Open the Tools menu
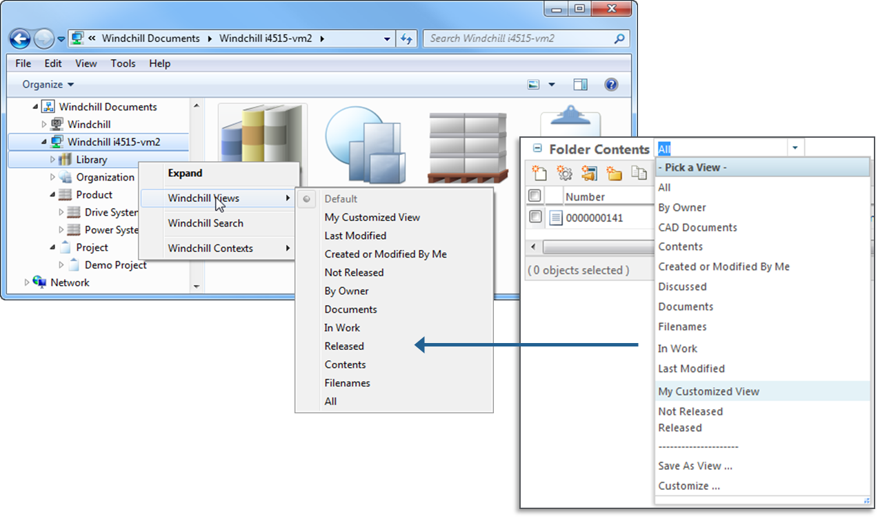 123,63
